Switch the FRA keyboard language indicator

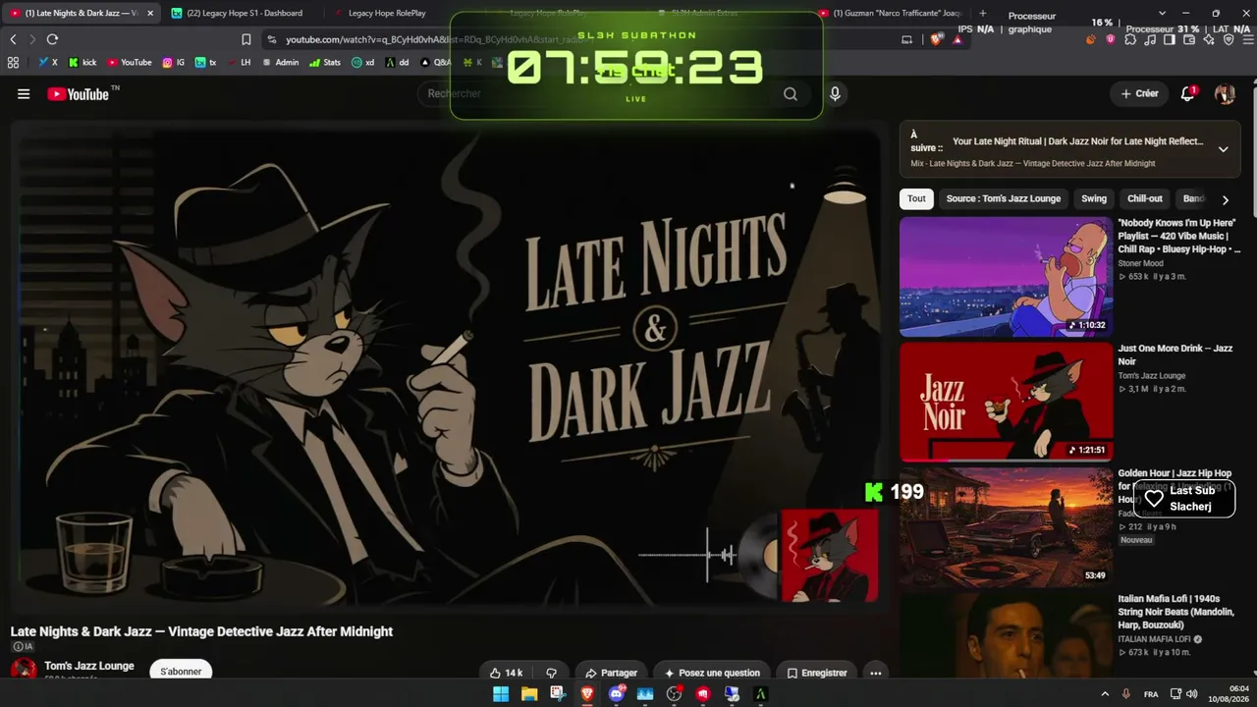(x=1151, y=694)
